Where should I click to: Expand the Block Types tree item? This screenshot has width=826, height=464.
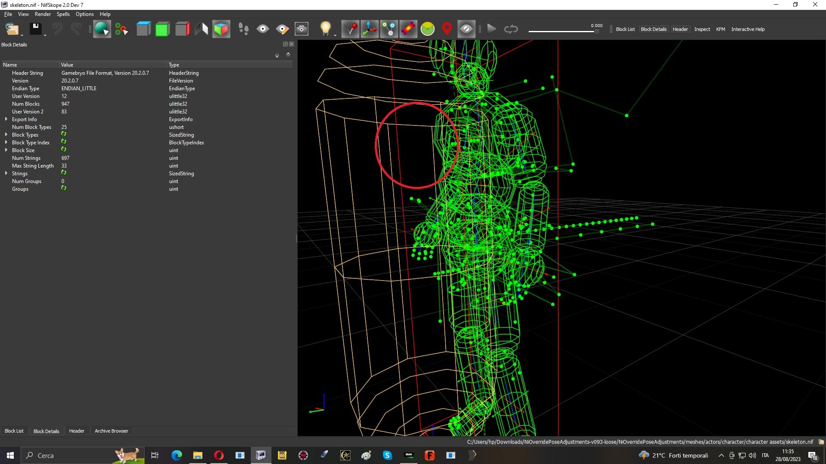pyautogui.click(x=6, y=134)
